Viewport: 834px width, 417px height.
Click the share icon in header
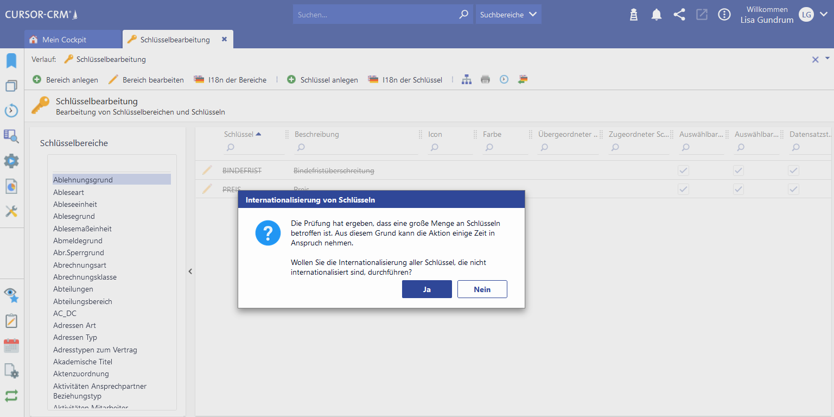click(679, 15)
